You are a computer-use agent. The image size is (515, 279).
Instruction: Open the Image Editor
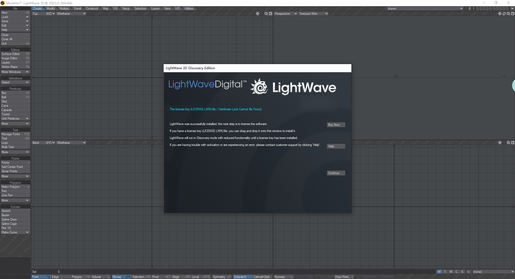pos(15,58)
